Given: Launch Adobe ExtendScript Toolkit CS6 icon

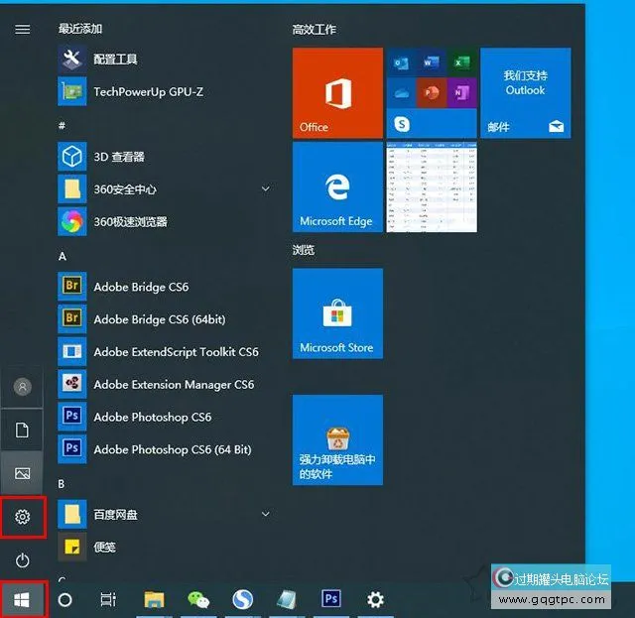Looking at the screenshot, I should (x=72, y=351).
